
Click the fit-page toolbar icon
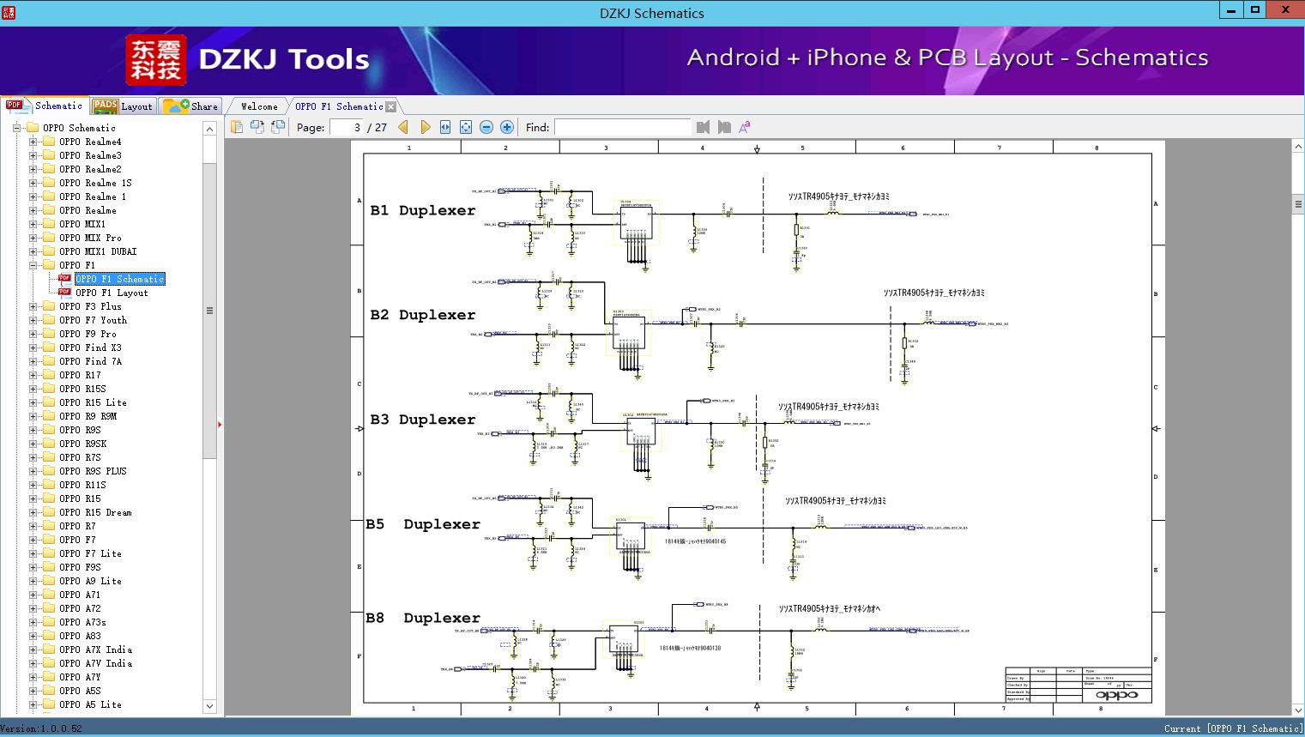click(x=466, y=127)
